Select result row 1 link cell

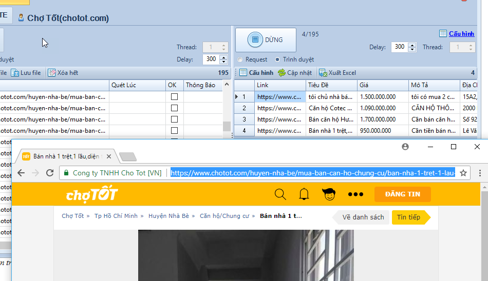280,97
